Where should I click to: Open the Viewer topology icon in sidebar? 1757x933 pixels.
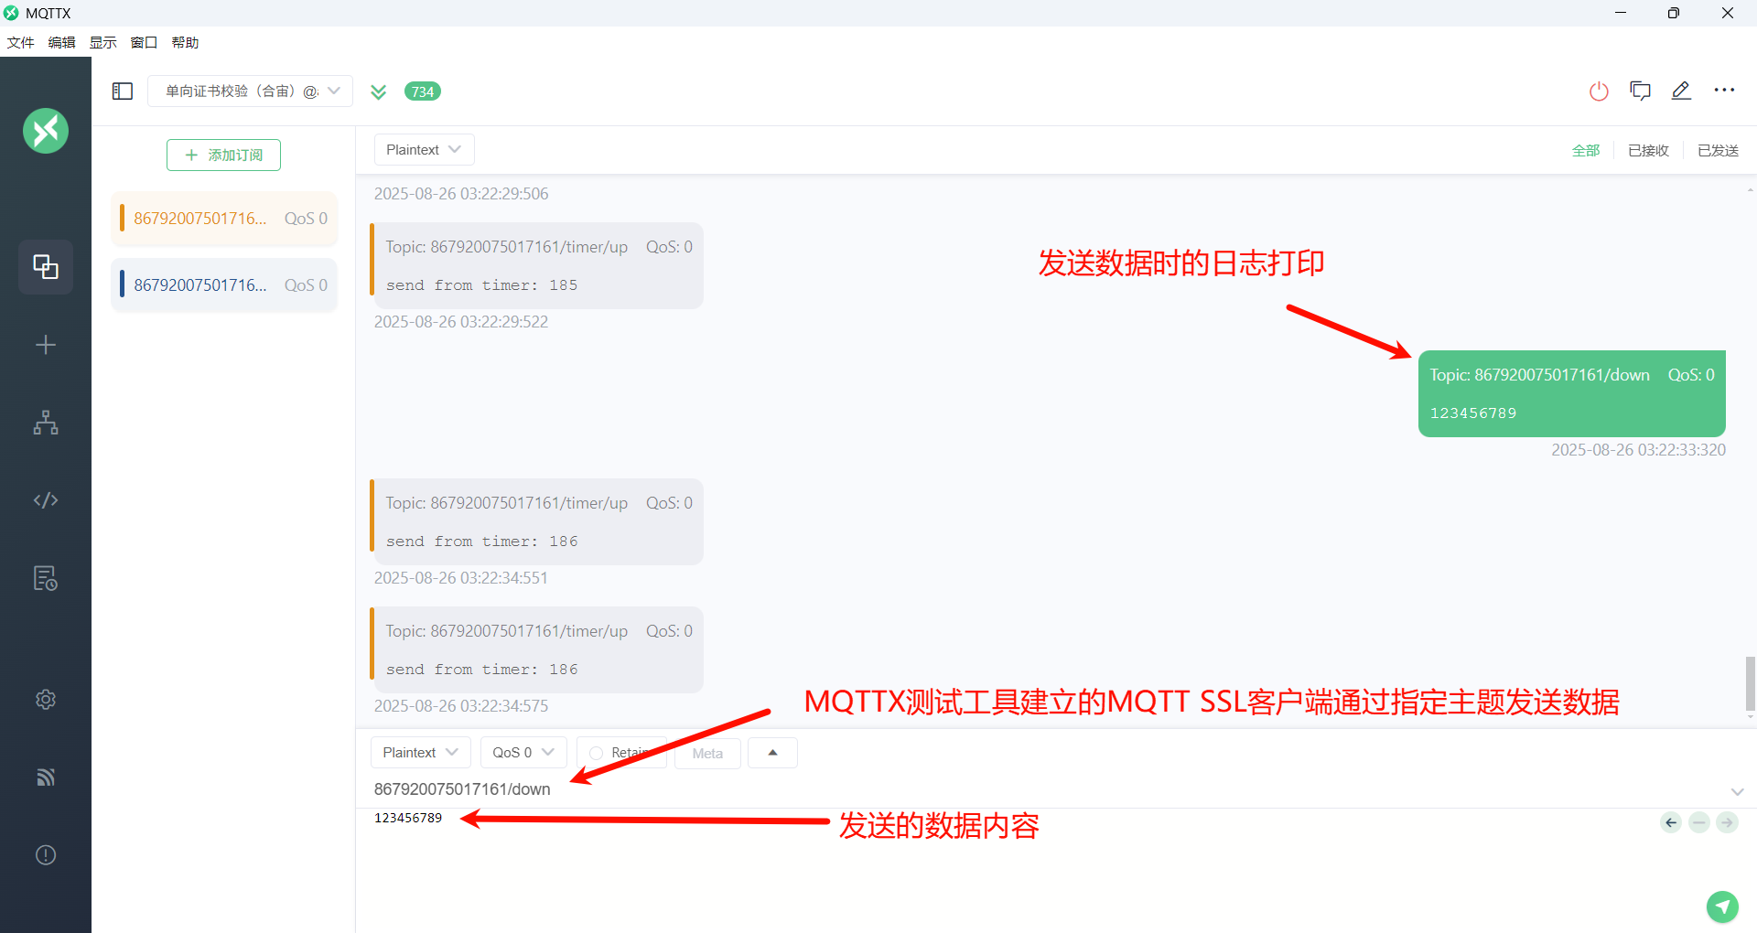(x=46, y=423)
